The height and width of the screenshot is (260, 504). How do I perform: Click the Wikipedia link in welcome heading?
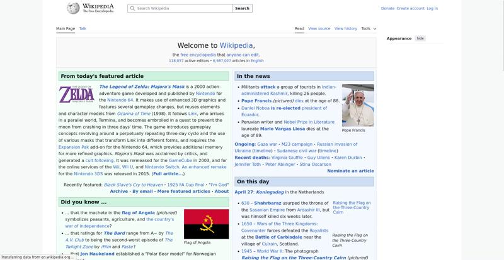(236, 45)
